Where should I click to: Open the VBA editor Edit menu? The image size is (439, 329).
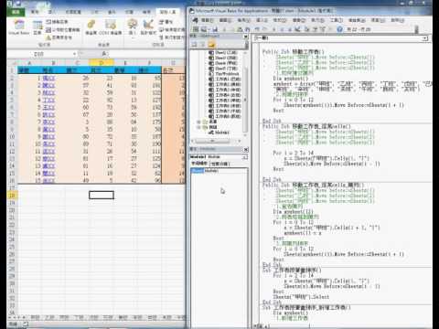click(x=225, y=20)
